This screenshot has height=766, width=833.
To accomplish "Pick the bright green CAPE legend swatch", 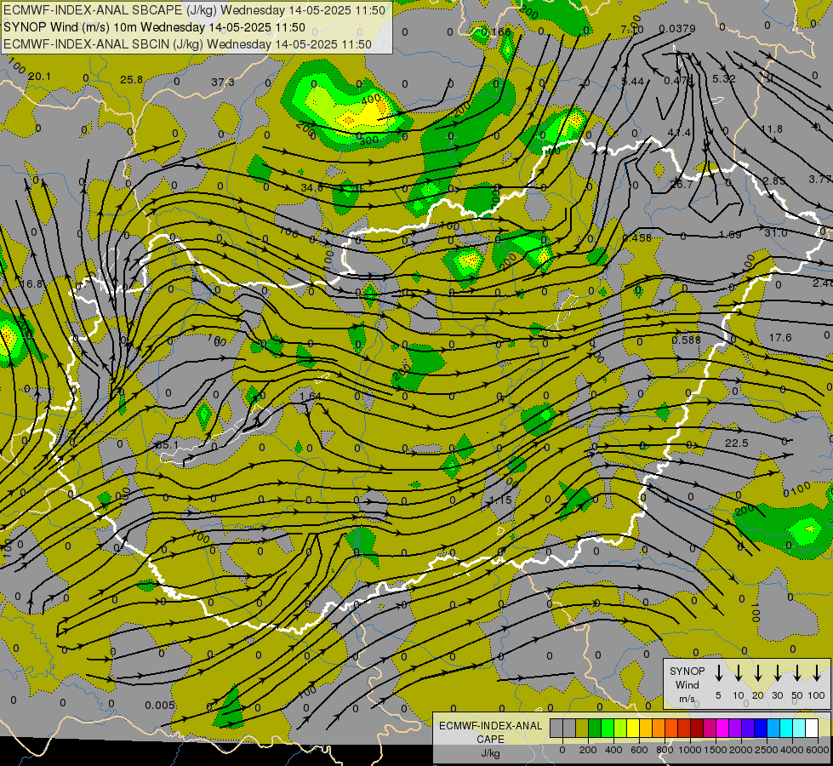I will point(608,729).
